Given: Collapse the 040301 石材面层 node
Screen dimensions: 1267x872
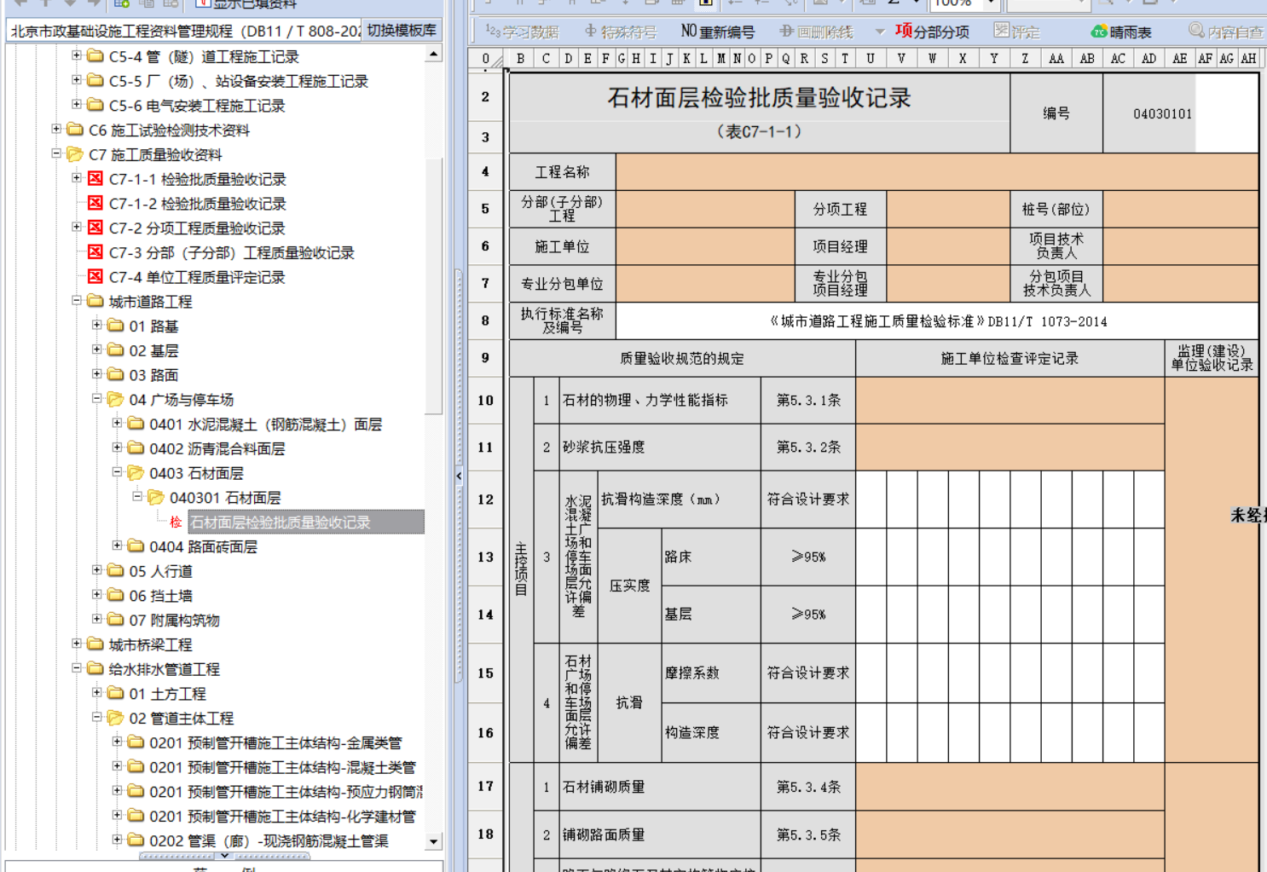Looking at the screenshot, I should 137,496.
